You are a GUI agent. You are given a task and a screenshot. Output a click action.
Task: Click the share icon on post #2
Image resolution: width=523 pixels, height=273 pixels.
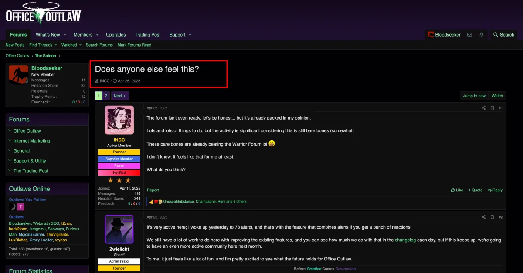(x=484, y=217)
